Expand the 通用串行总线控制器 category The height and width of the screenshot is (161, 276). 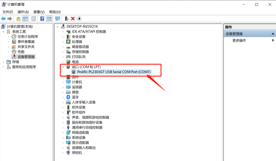point(63,127)
